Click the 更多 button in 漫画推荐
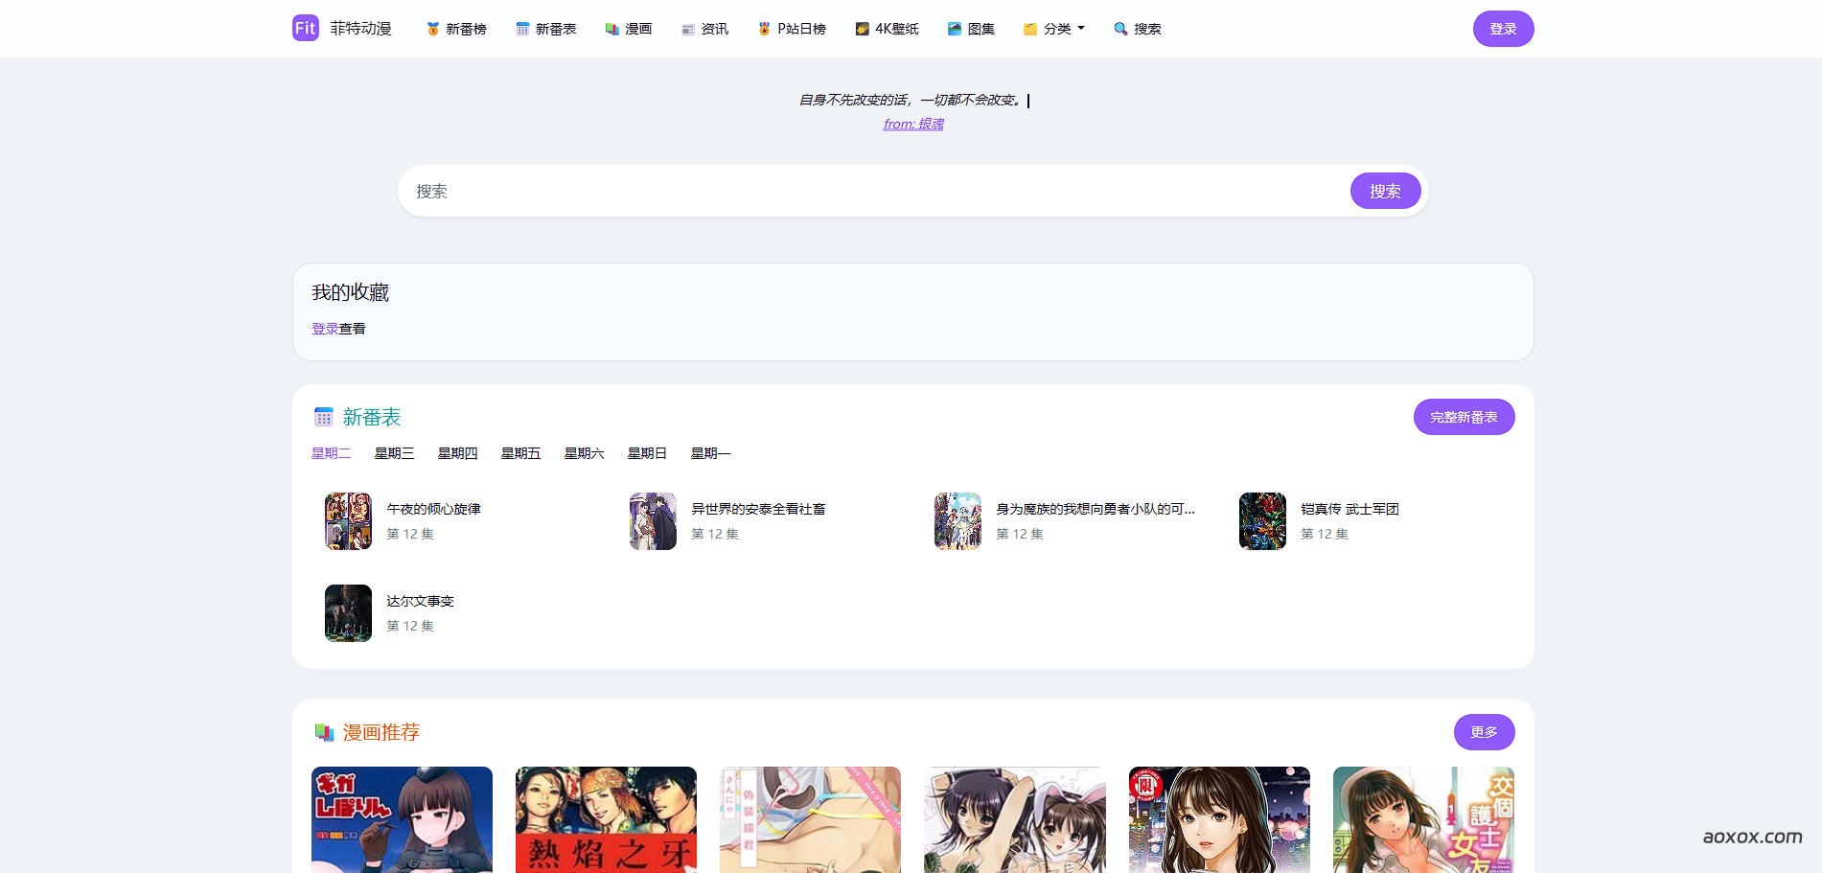The image size is (1822, 873). [x=1483, y=732]
